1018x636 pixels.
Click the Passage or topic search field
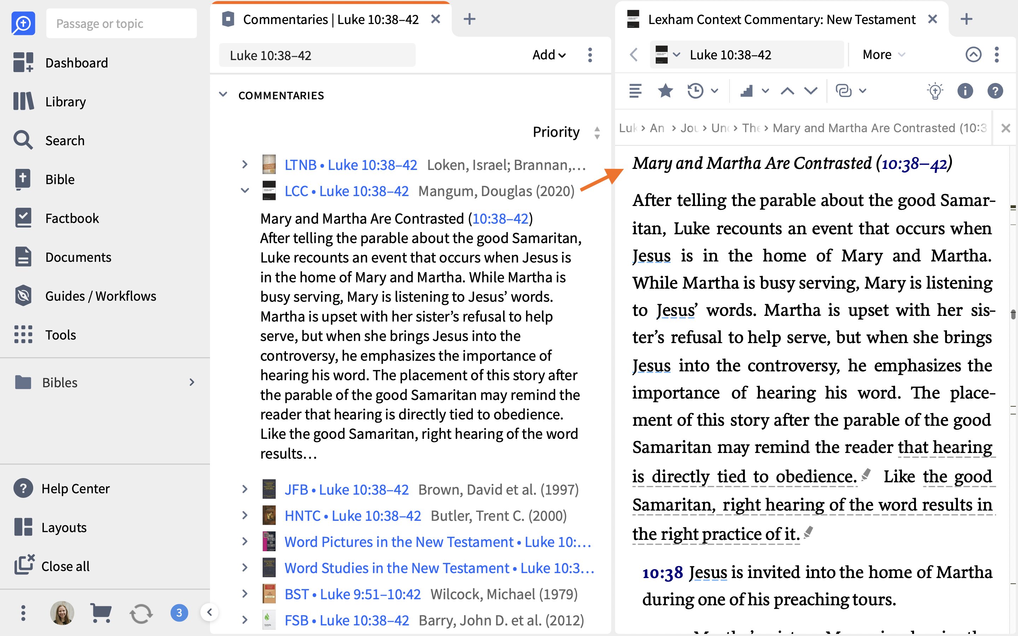pos(121,24)
